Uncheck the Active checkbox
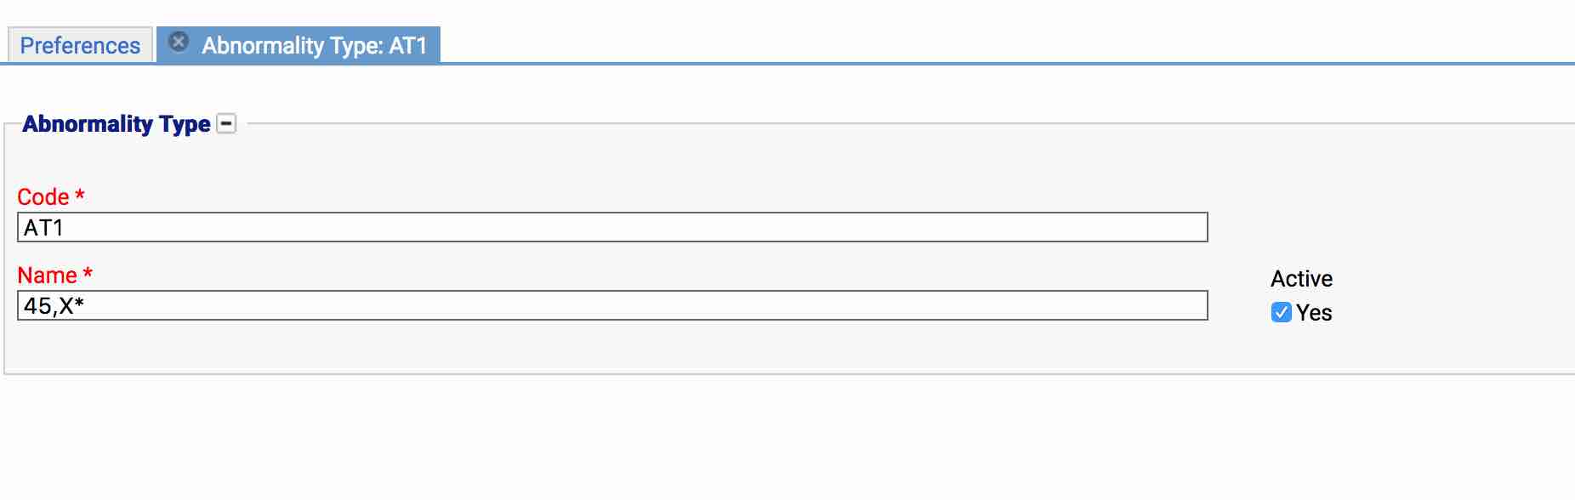 point(1281,313)
